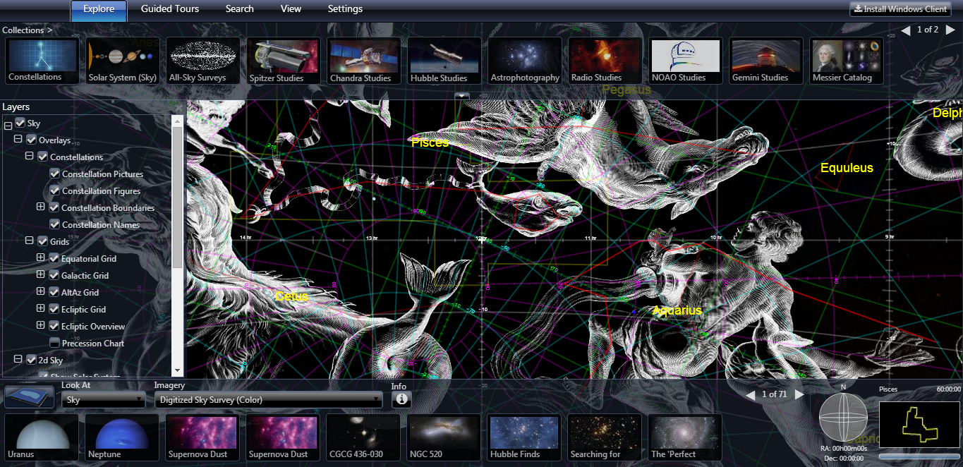Image resolution: width=963 pixels, height=467 pixels.
Task: Click the sky ball globe indicator
Action: pos(843,418)
